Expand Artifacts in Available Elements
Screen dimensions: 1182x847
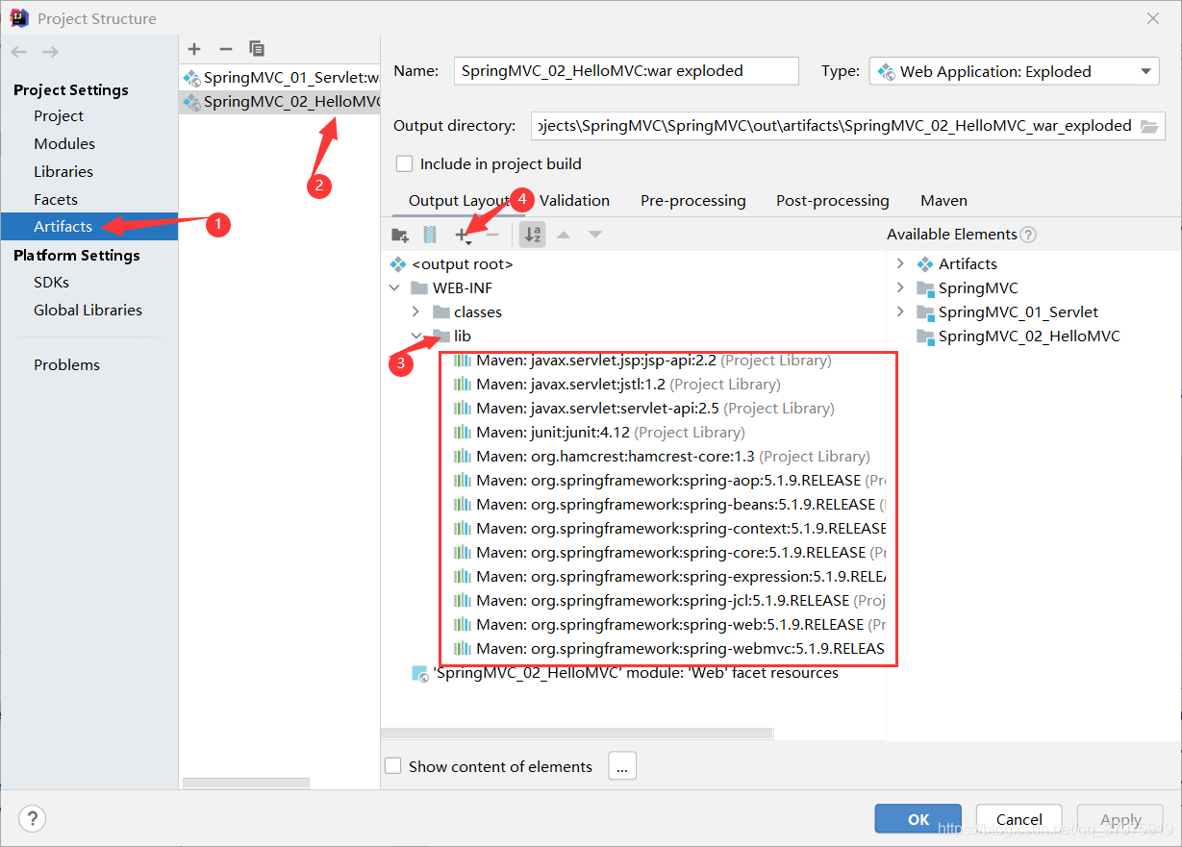(900, 264)
